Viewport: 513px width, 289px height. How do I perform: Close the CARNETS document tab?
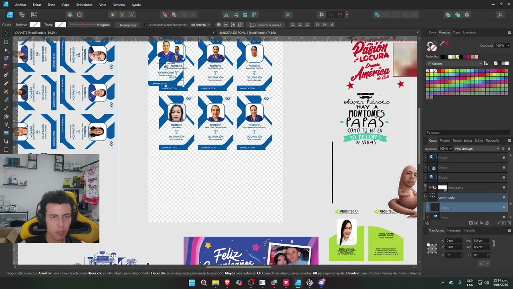click(214, 33)
